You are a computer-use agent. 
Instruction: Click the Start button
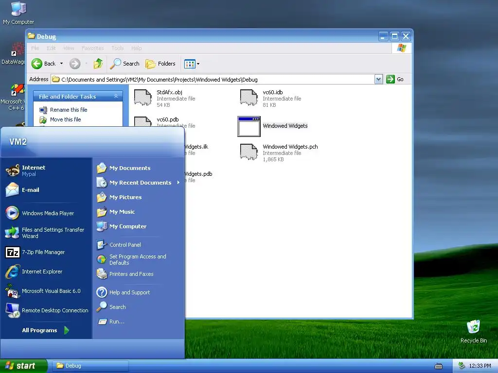[23, 366]
